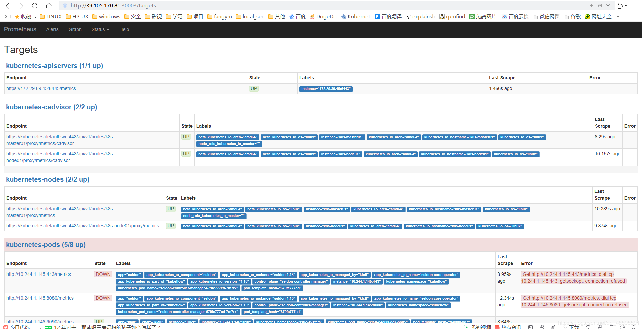Open the Kubernet bookmark
The image size is (642, 329).
point(355,16)
